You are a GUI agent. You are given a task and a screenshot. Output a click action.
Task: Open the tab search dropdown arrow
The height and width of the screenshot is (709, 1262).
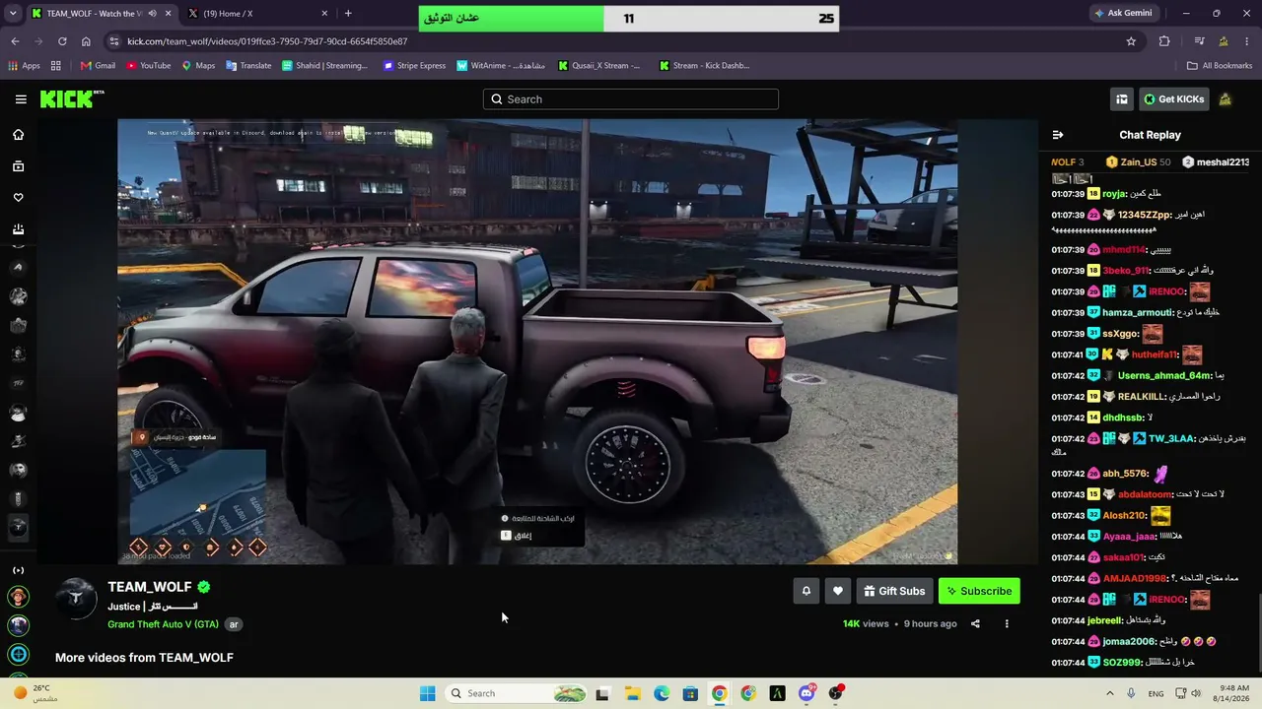(x=12, y=14)
